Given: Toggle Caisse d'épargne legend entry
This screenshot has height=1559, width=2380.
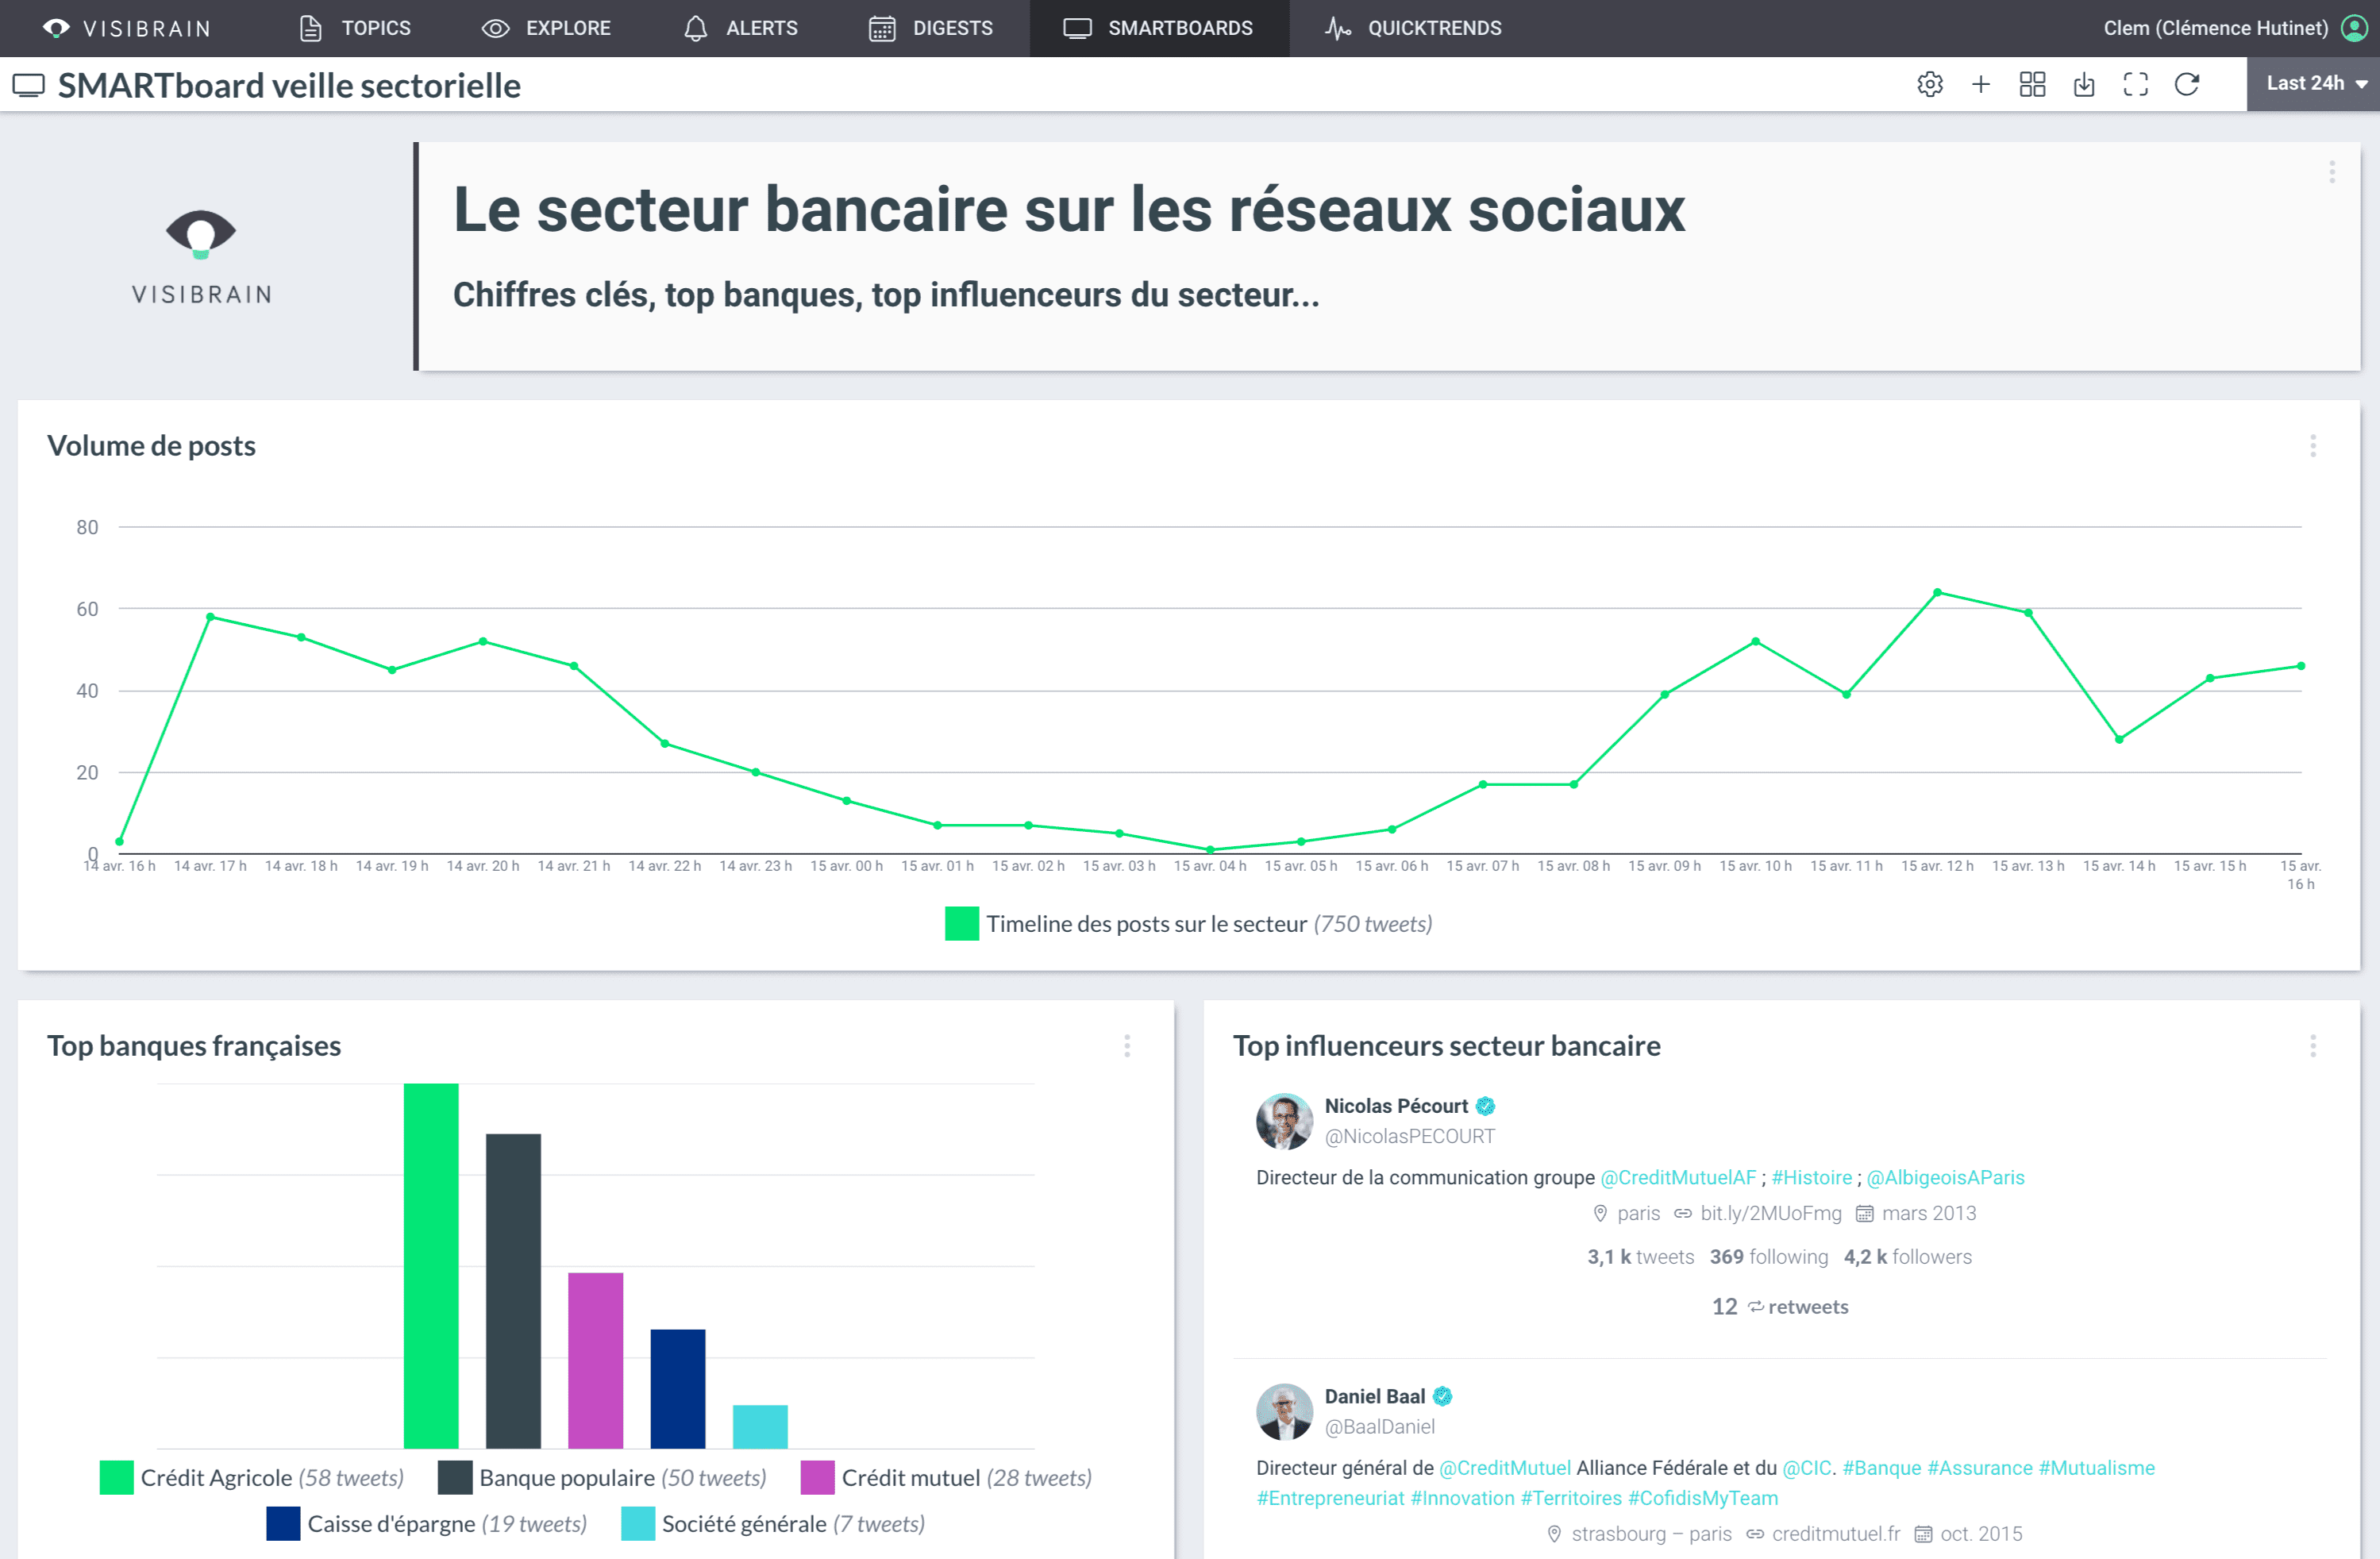Looking at the screenshot, I should tap(427, 1524).
